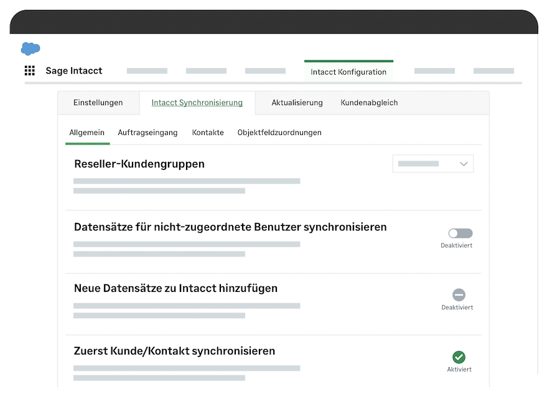
Task: Open the Kontakte sub-tab
Action: click(x=208, y=133)
